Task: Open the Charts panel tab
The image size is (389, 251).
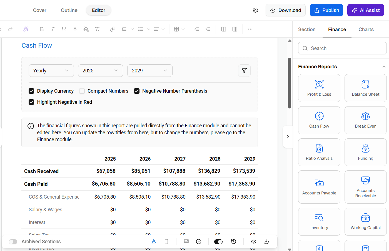Action: point(366,29)
